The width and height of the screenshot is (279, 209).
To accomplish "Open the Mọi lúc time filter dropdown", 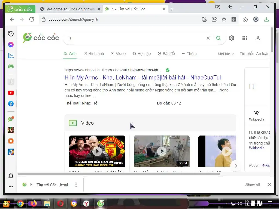I will pyautogui.click(x=226, y=54).
